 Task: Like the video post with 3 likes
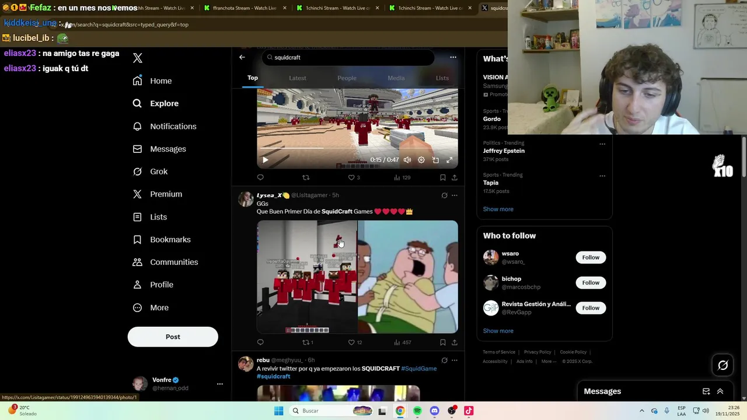click(x=354, y=177)
